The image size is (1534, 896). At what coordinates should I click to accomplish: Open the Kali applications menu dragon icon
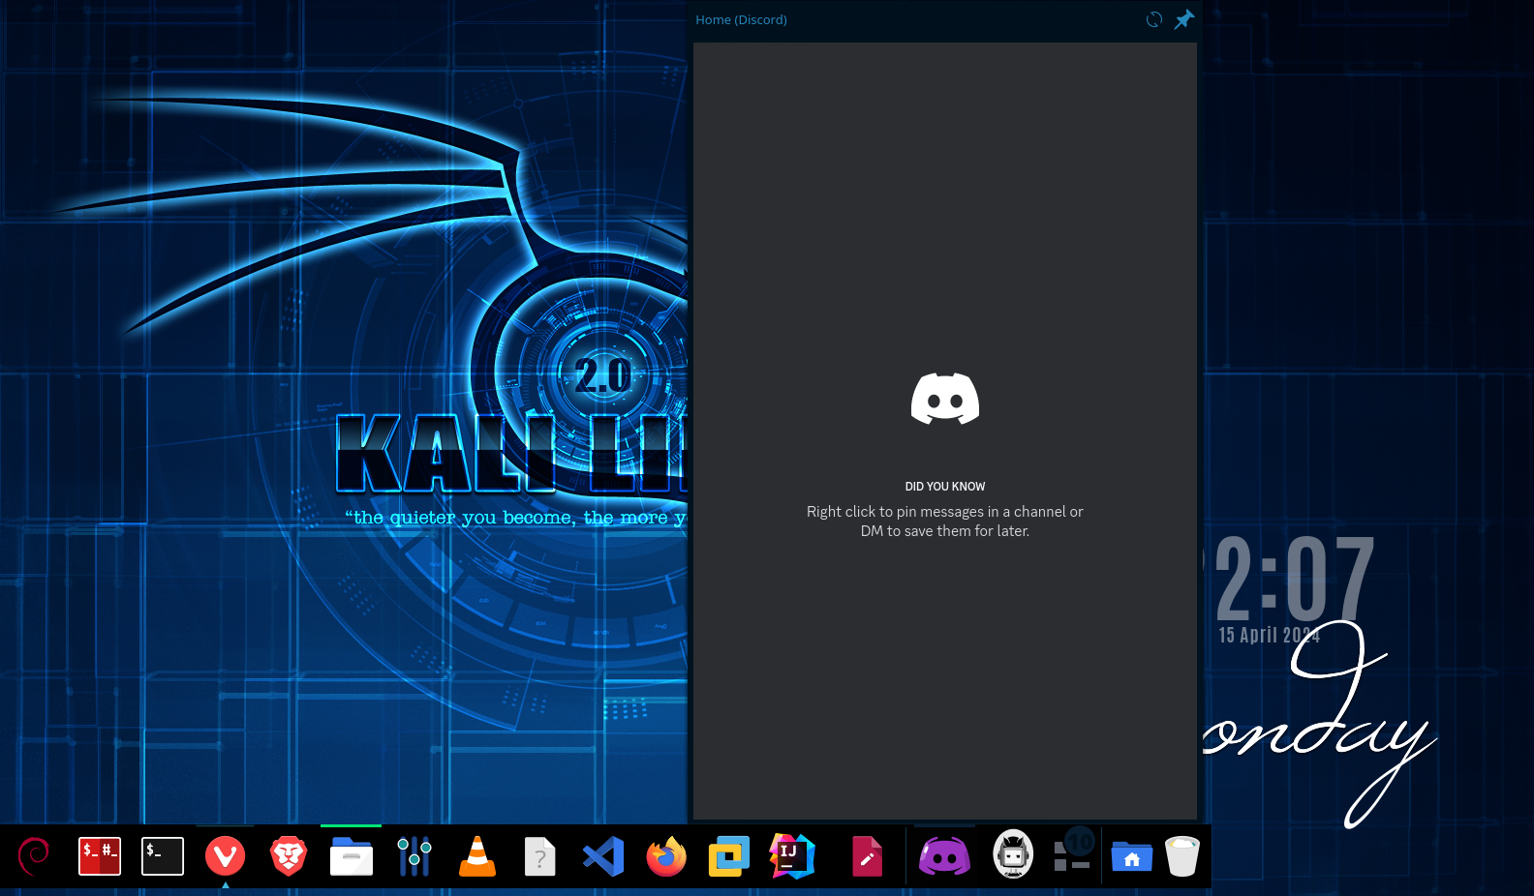35,856
